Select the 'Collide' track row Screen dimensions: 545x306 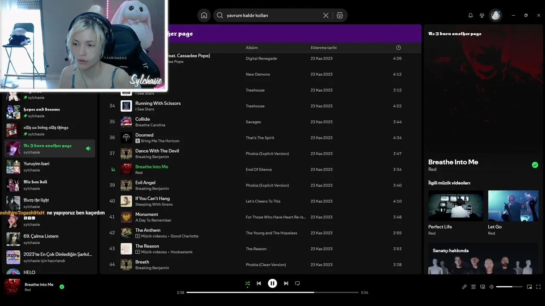tap(261, 122)
